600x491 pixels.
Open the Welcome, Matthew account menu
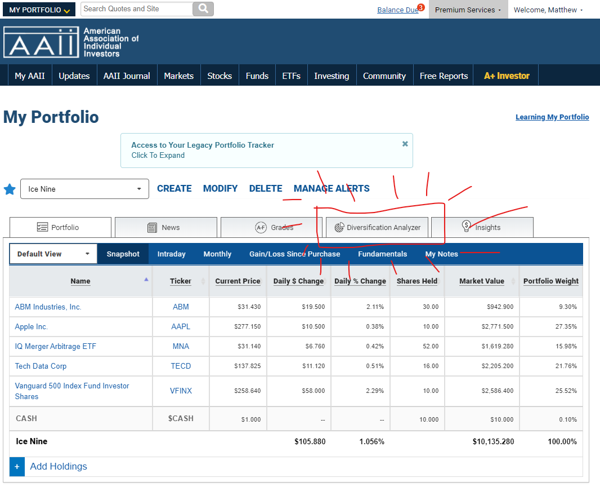548,10
